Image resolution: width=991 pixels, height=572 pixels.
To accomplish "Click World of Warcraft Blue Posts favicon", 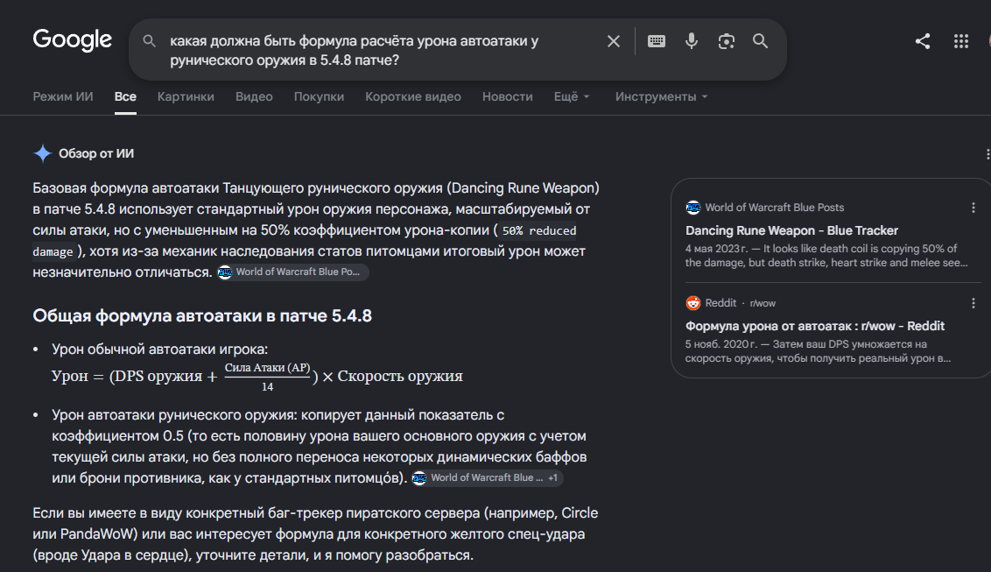I will tap(693, 208).
